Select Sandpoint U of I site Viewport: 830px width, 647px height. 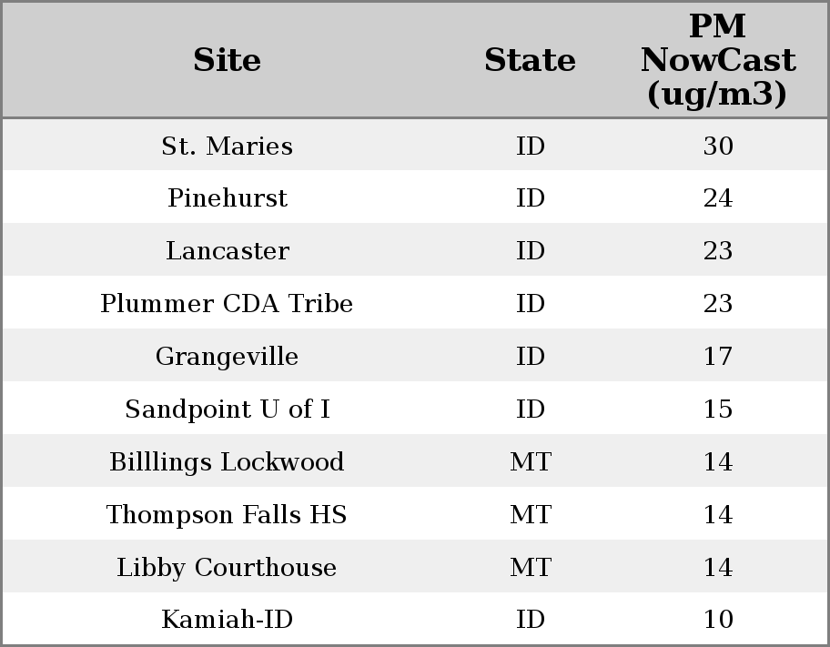pos(227,409)
